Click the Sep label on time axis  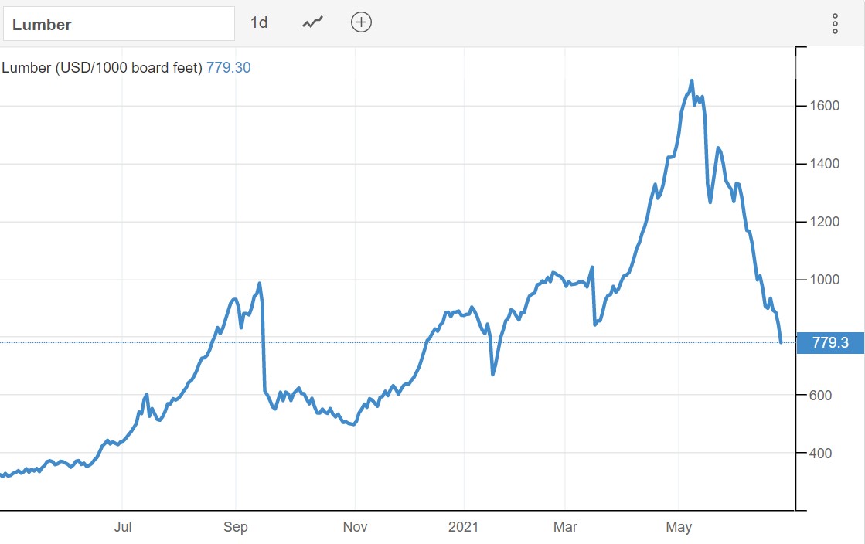236,527
